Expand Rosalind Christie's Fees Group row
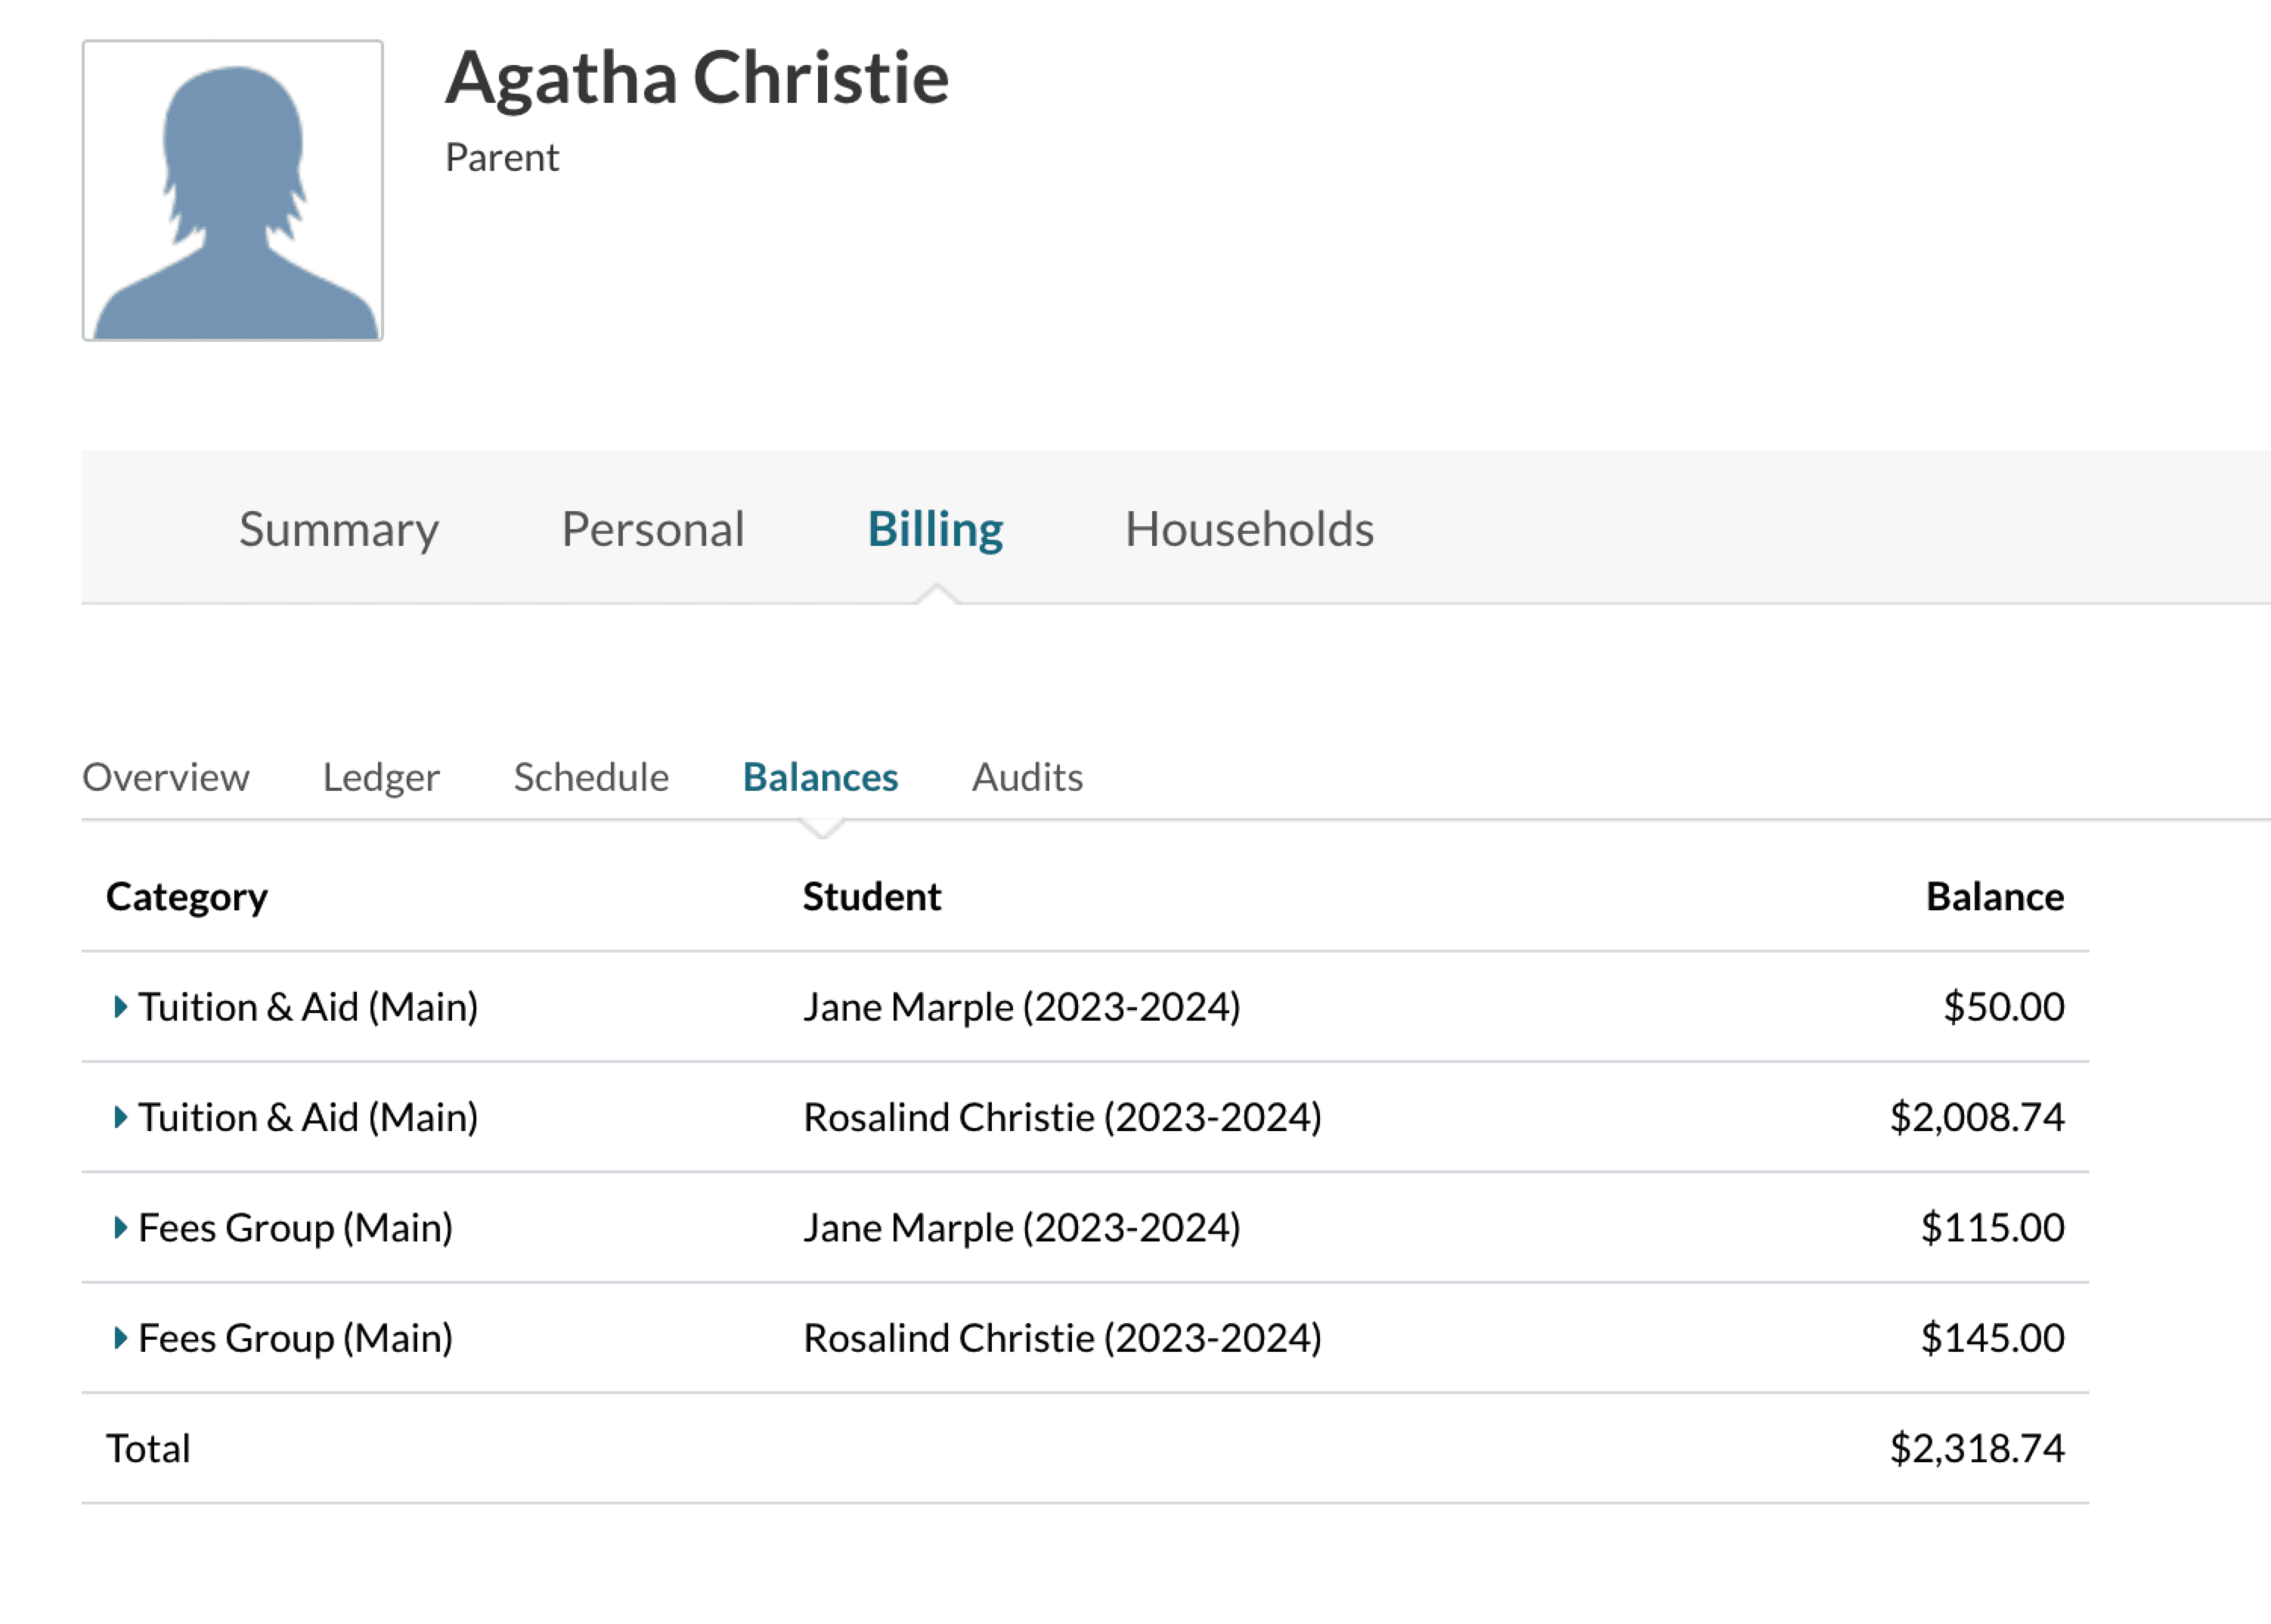Image resolution: width=2271 pixels, height=1624 pixels. click(120, 1338)
